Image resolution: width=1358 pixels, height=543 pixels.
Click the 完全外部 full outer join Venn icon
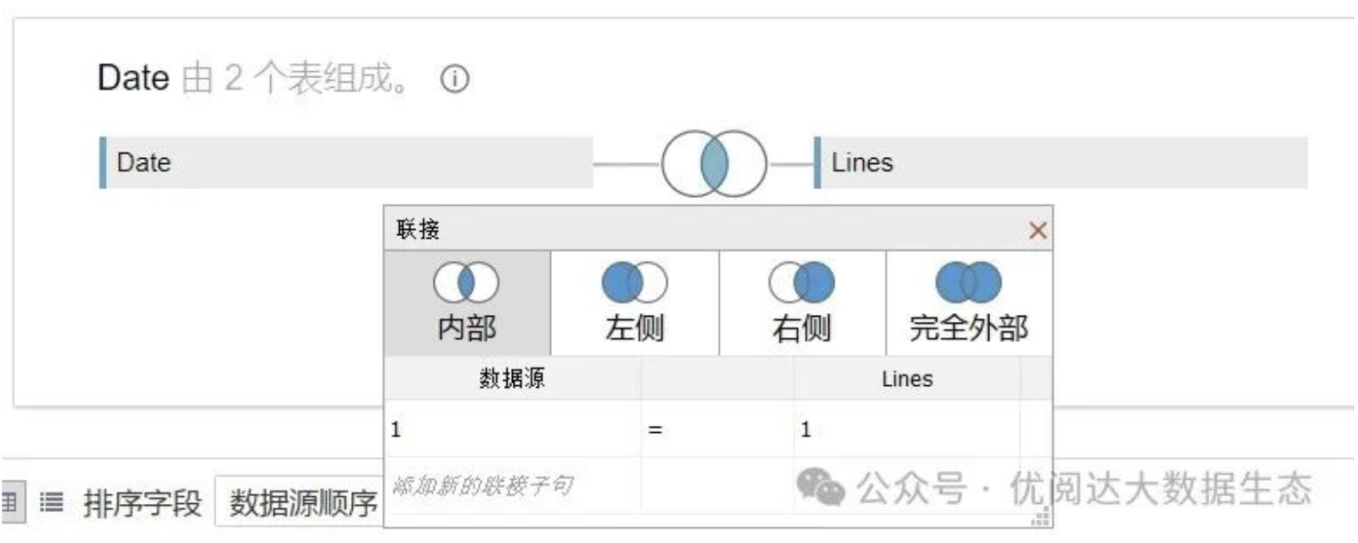pos(968,283)
